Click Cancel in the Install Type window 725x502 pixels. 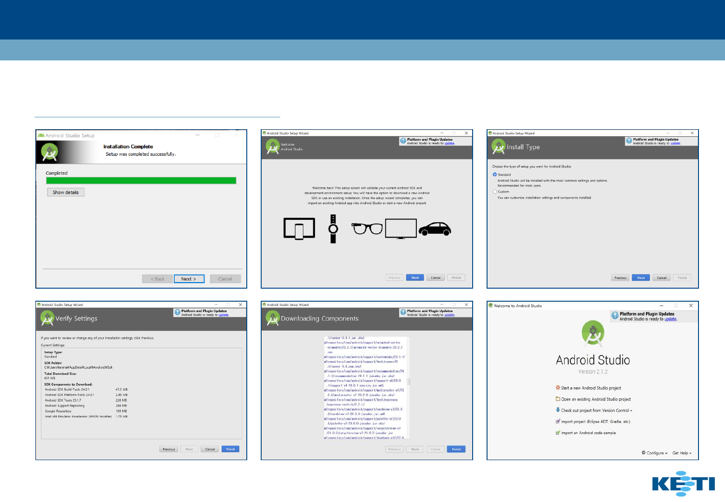tap(662, 277)
